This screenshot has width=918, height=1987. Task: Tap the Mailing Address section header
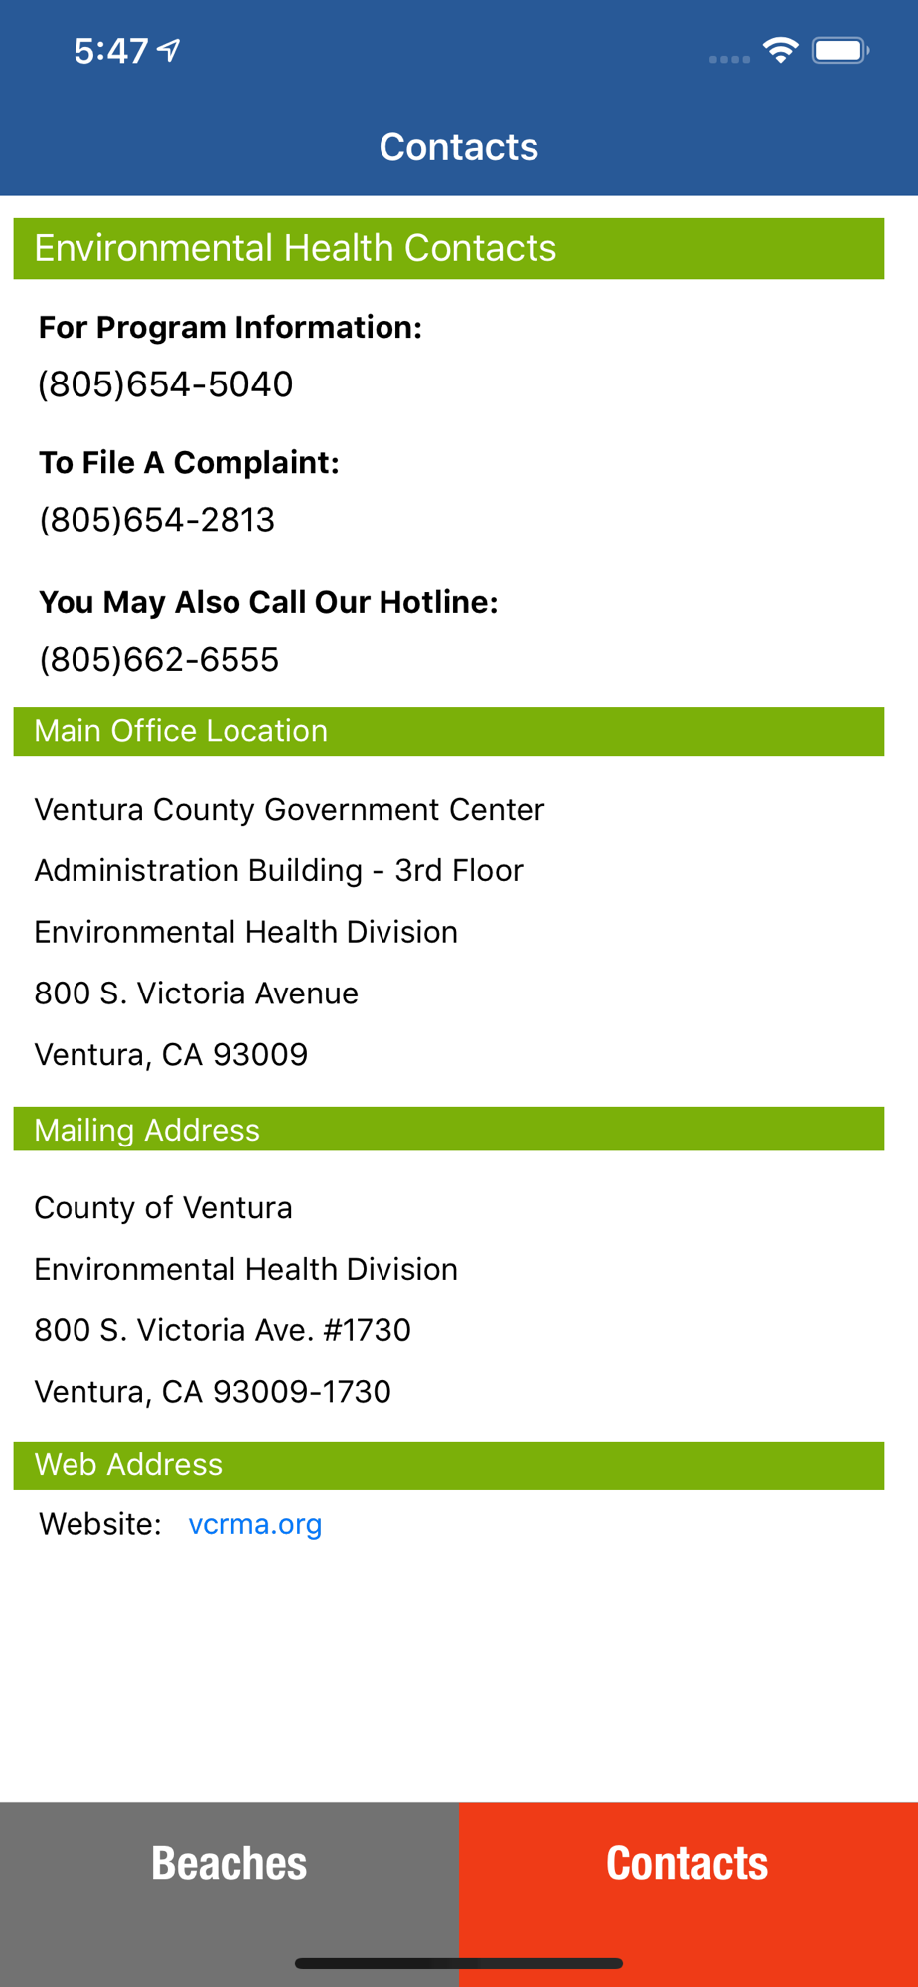coord(449,1130)
